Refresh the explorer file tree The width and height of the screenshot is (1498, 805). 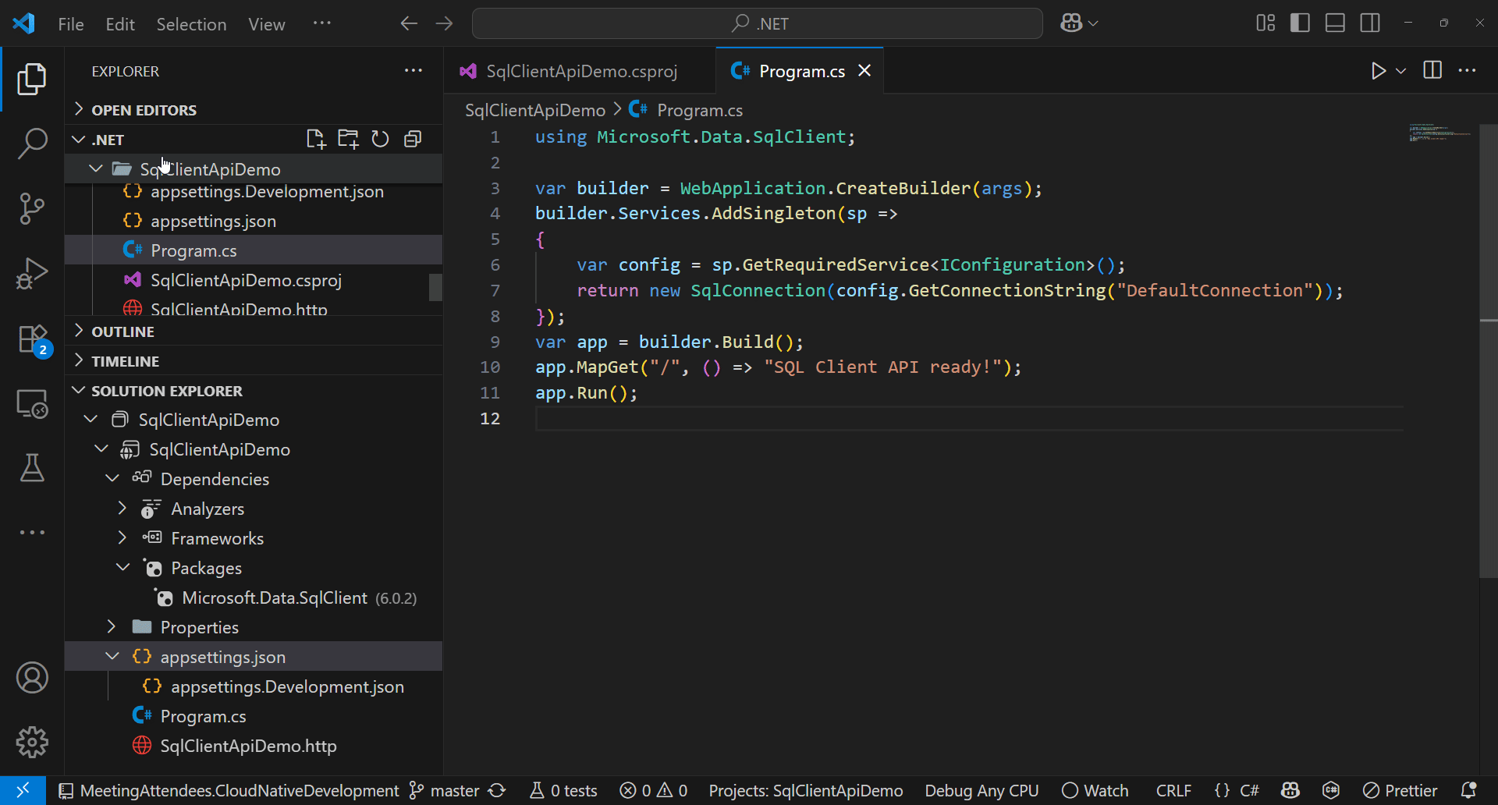click(x=380, y=140)
